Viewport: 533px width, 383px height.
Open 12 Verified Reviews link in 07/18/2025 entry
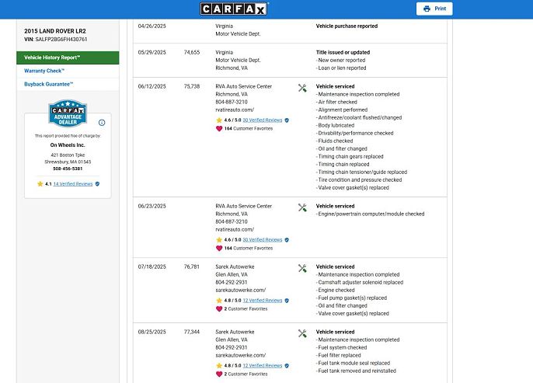click(x=263, y=301)
